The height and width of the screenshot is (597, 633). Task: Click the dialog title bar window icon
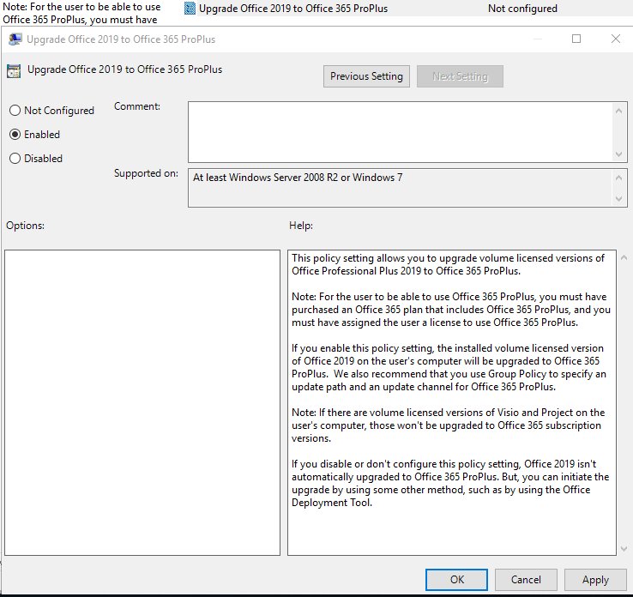coord(15,39)
